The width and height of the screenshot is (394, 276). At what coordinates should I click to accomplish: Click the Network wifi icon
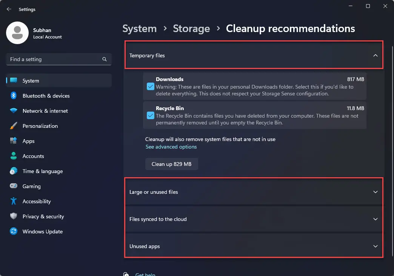click(x=14, y=110)
